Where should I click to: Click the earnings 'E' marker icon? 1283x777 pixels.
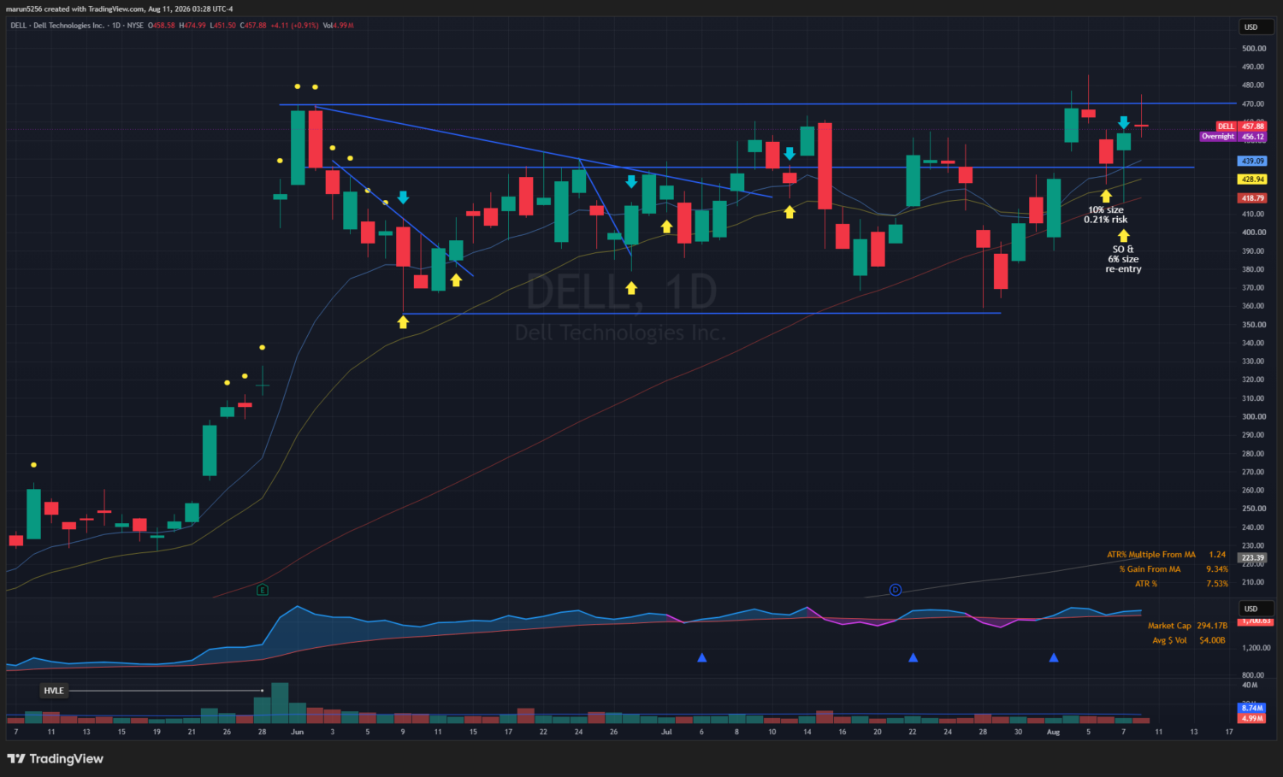(x=263, y=590)
